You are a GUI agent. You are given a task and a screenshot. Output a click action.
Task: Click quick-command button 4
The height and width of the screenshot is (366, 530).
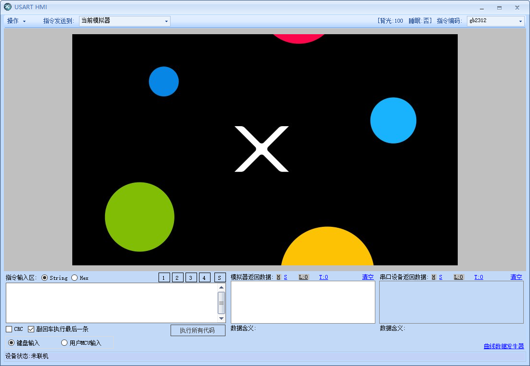tap(204, 277)
